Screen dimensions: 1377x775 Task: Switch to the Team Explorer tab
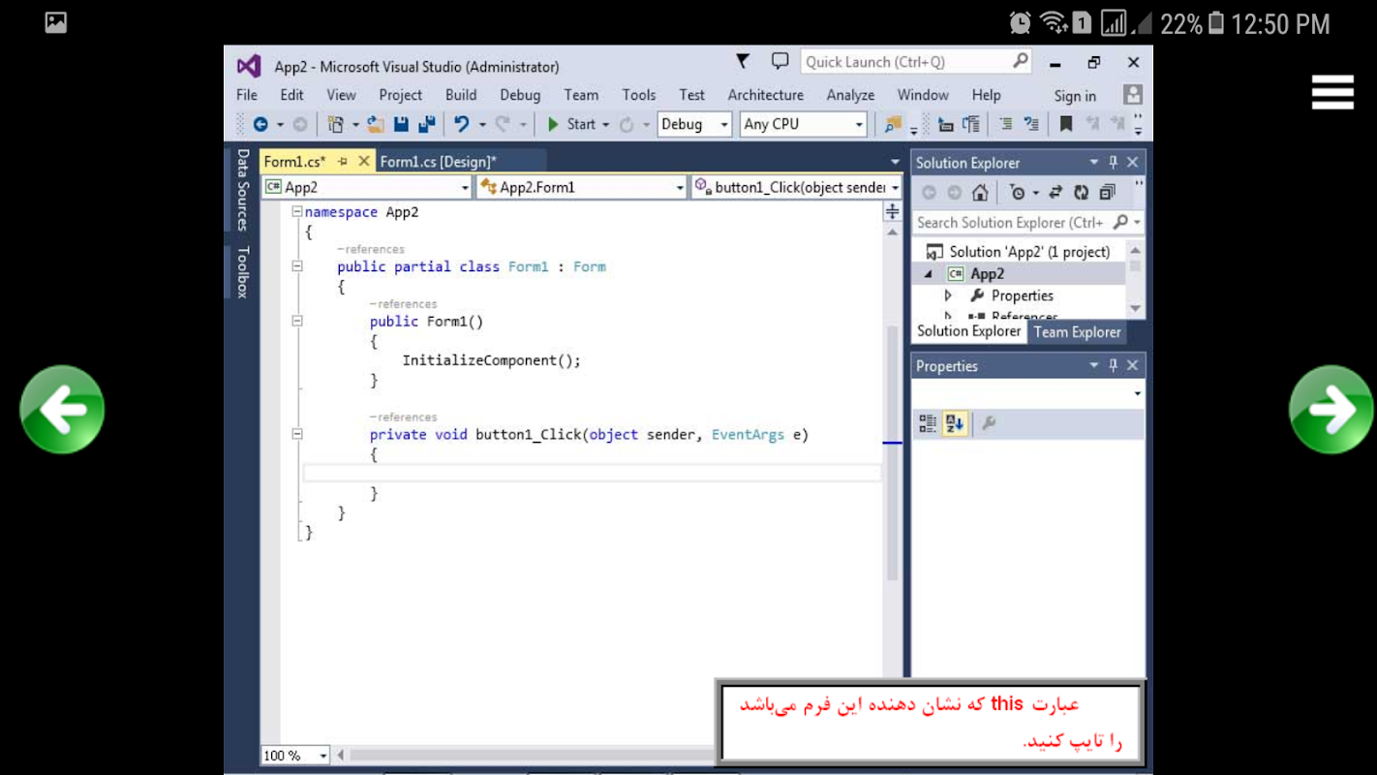(1077, 332)
